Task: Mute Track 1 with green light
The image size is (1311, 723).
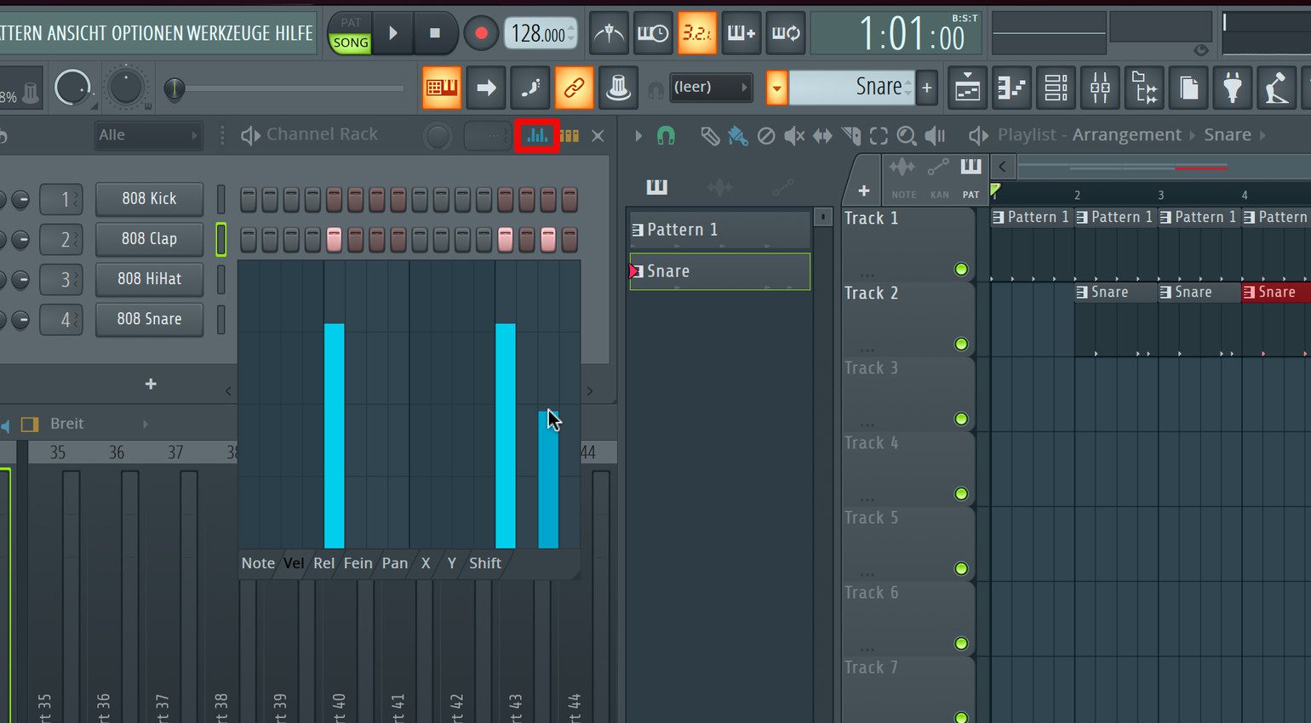Action: coord(961,270)
